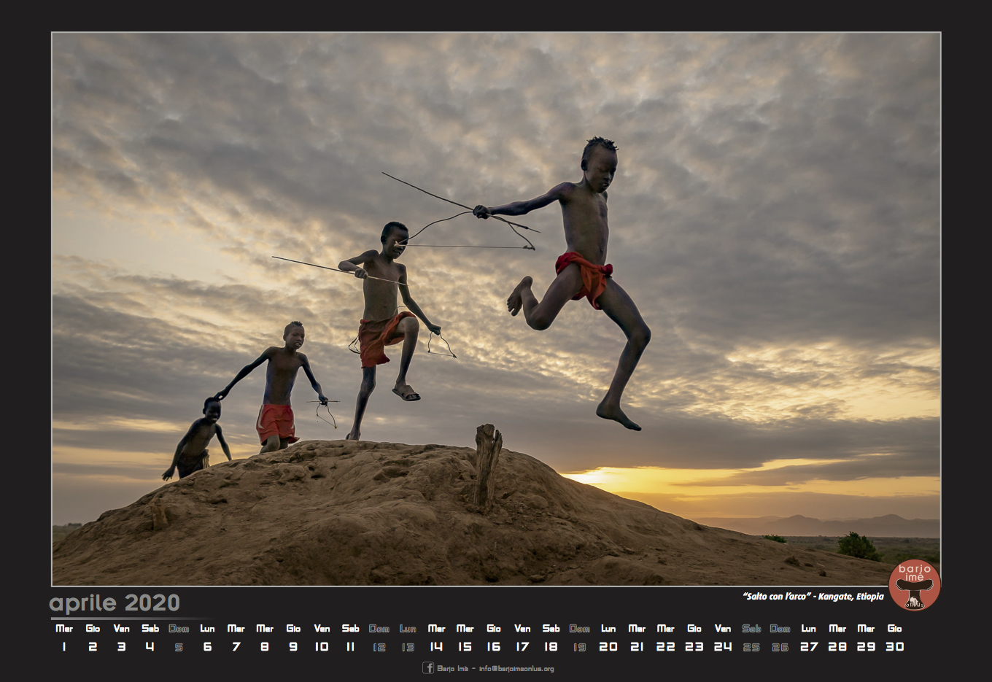The width and height of the screenshot is (992, 682).
Task: Select Sunday 5 on the calendar
Action: pos(179,646)
